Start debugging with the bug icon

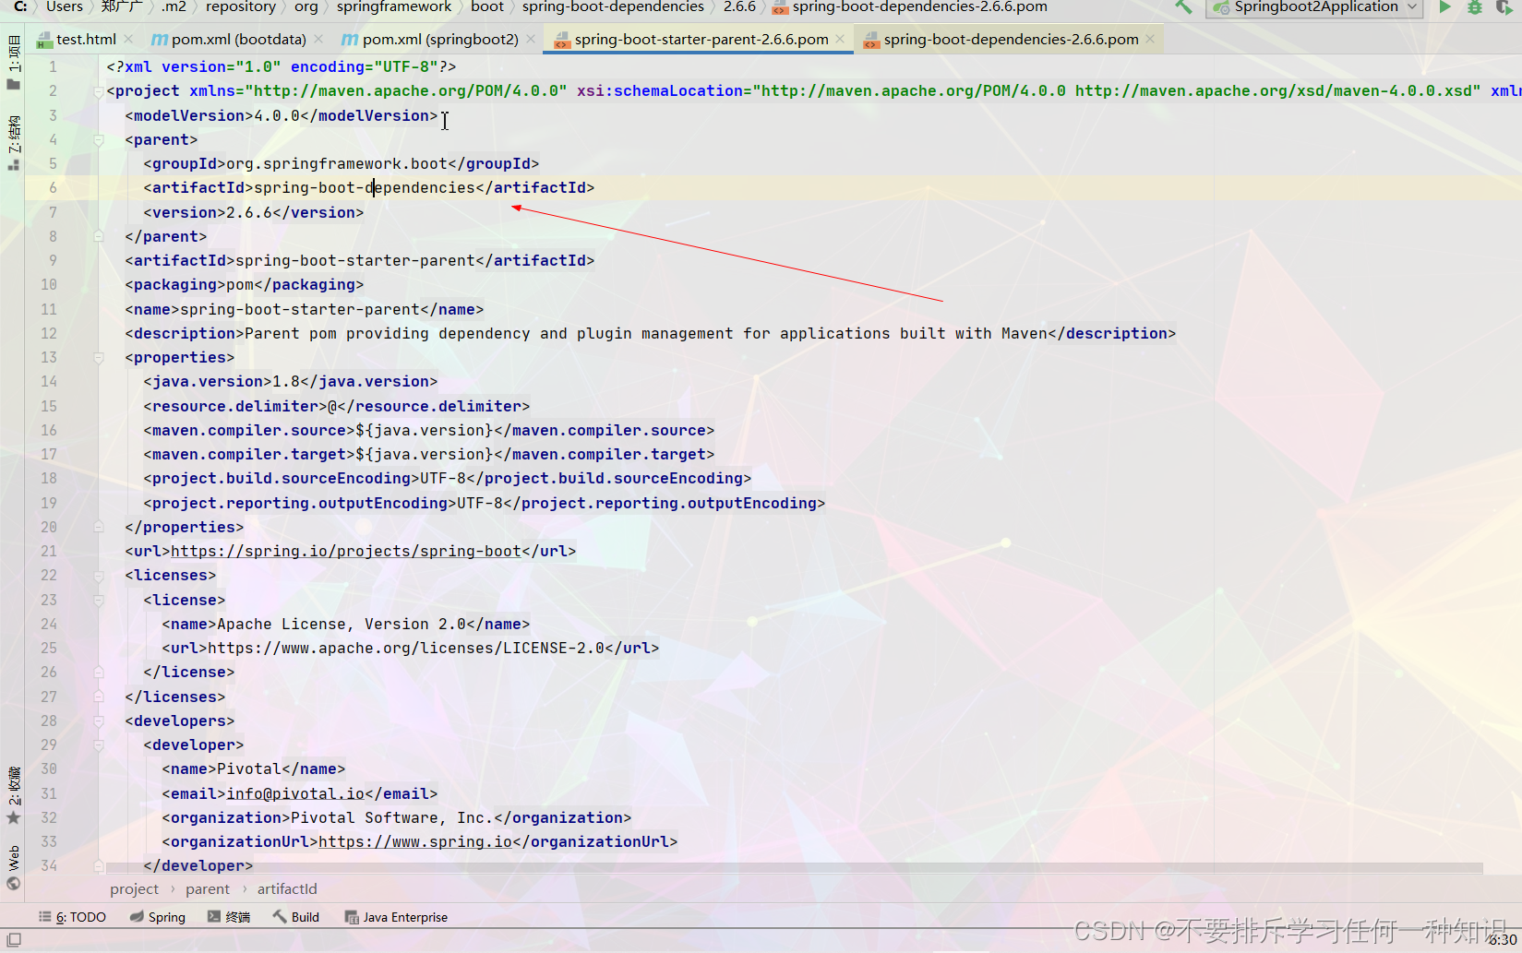pos(1475,7)
